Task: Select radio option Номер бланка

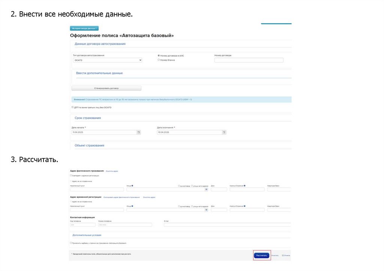Action: (x=159, y=60)
